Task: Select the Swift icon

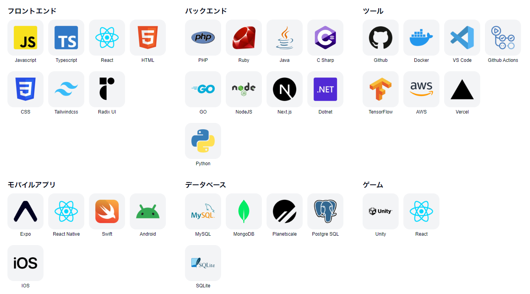Action: click(x=107, y=211)
